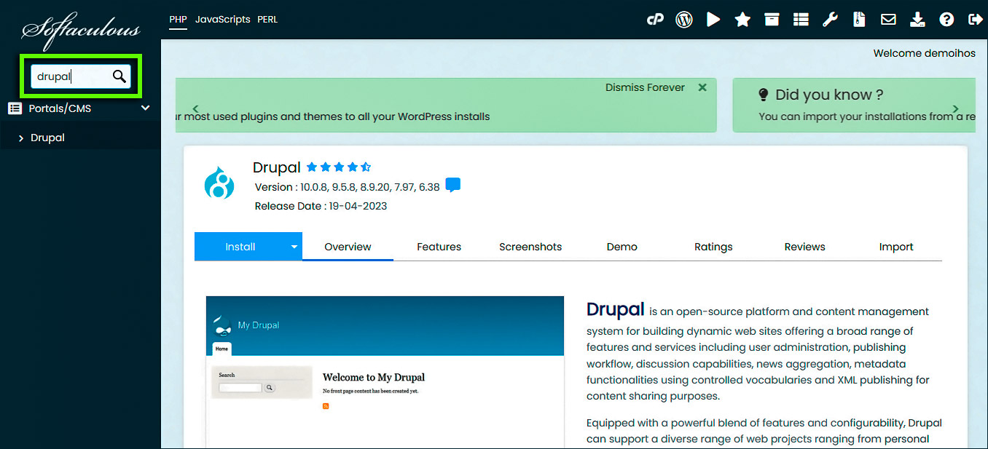988x449 pixels.
Task: Open Edit Settings with the wrench icon
Action: click(x=830, y=19)
